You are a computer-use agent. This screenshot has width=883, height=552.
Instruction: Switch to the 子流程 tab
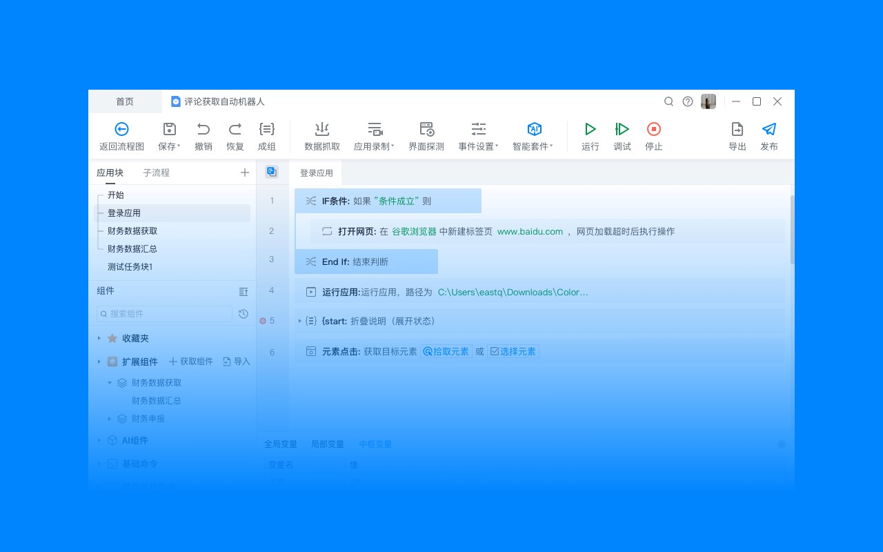coord(157,172)
